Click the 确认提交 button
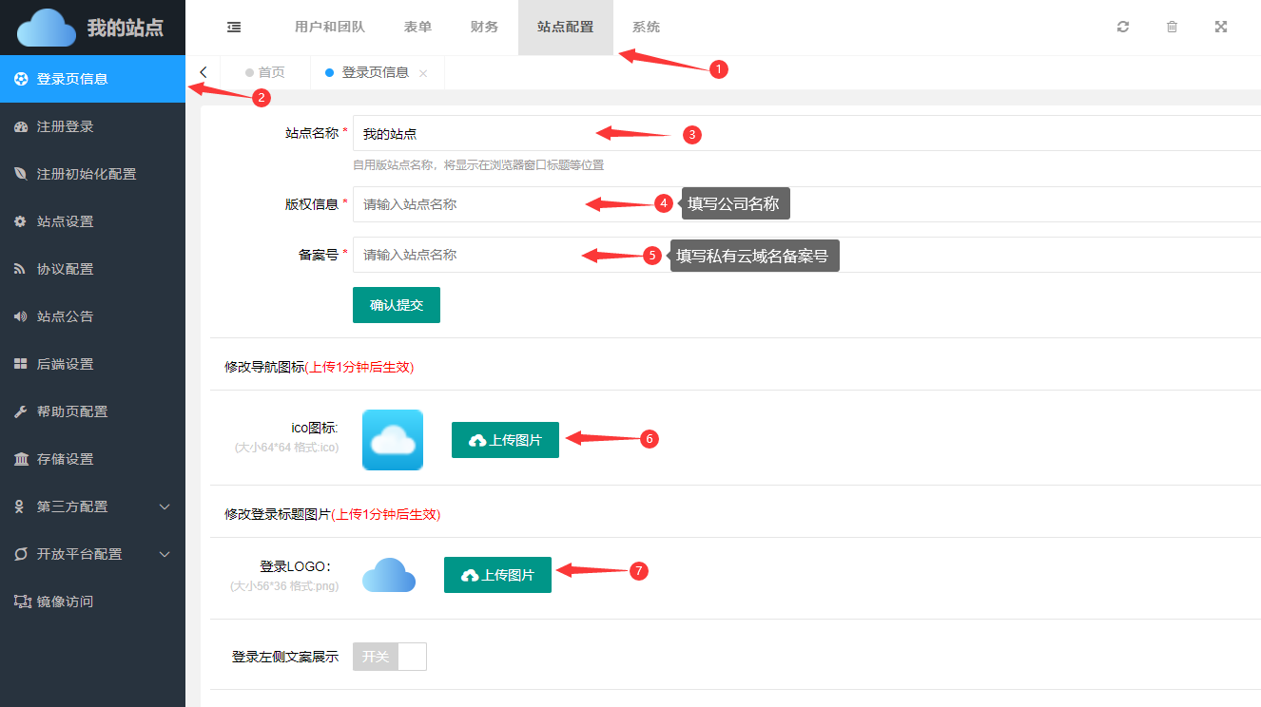The width and height of the screenshot is (1261, 707). click(396, 305)
